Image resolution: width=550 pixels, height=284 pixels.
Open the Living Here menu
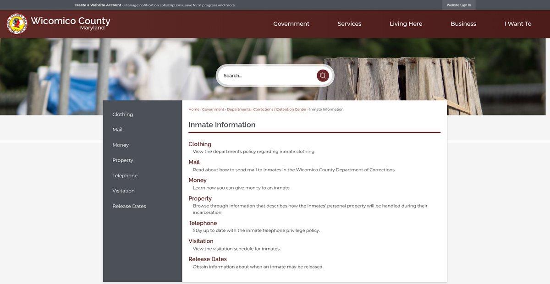(406, 24)
